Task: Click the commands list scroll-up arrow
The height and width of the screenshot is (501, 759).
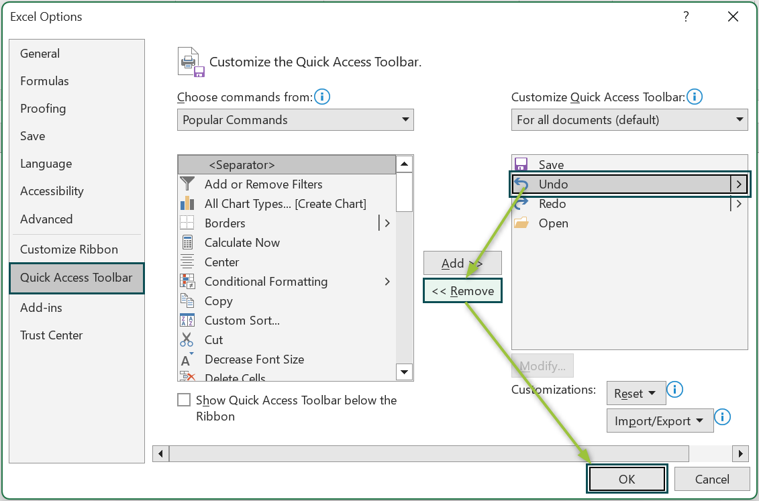Action: pos(404,164)
